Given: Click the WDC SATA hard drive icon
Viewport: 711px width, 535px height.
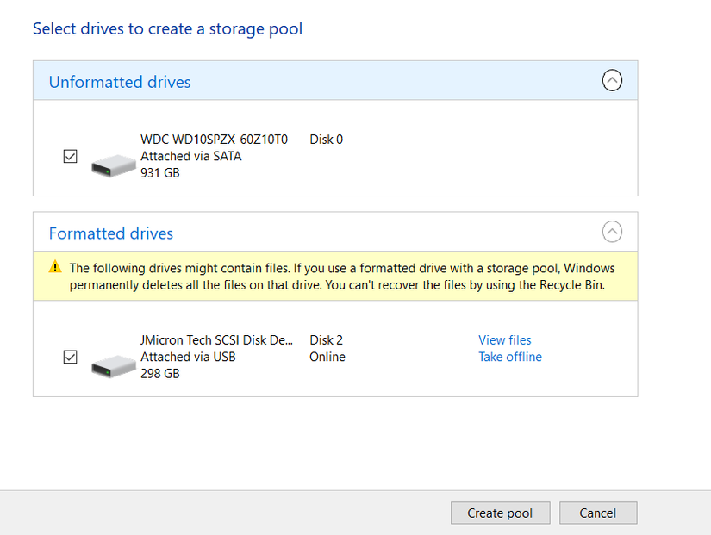Looking at the screenshot, I should tap(114, 165).
